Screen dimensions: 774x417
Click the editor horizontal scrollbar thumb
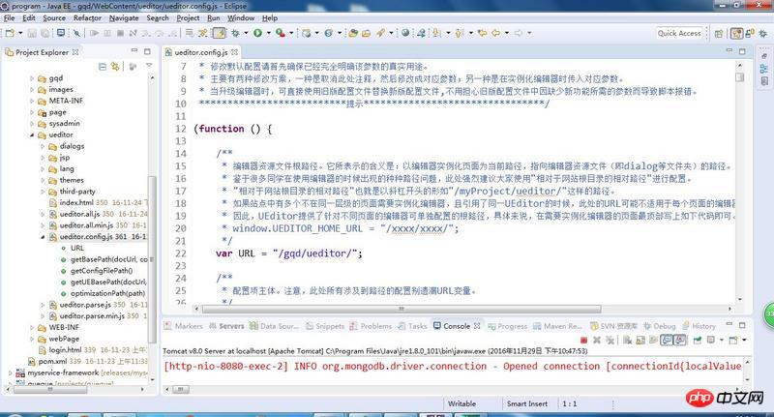coord(402,309)
